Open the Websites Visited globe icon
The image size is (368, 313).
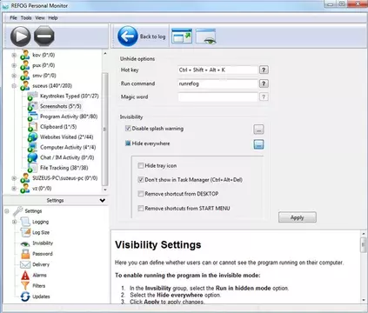pyautogui.click(x=32, y=137)
